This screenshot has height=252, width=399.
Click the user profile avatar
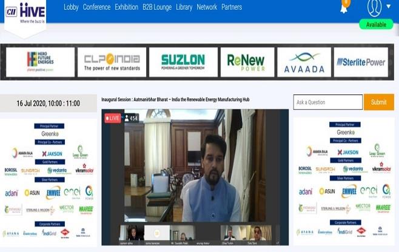tap(375, 8)
